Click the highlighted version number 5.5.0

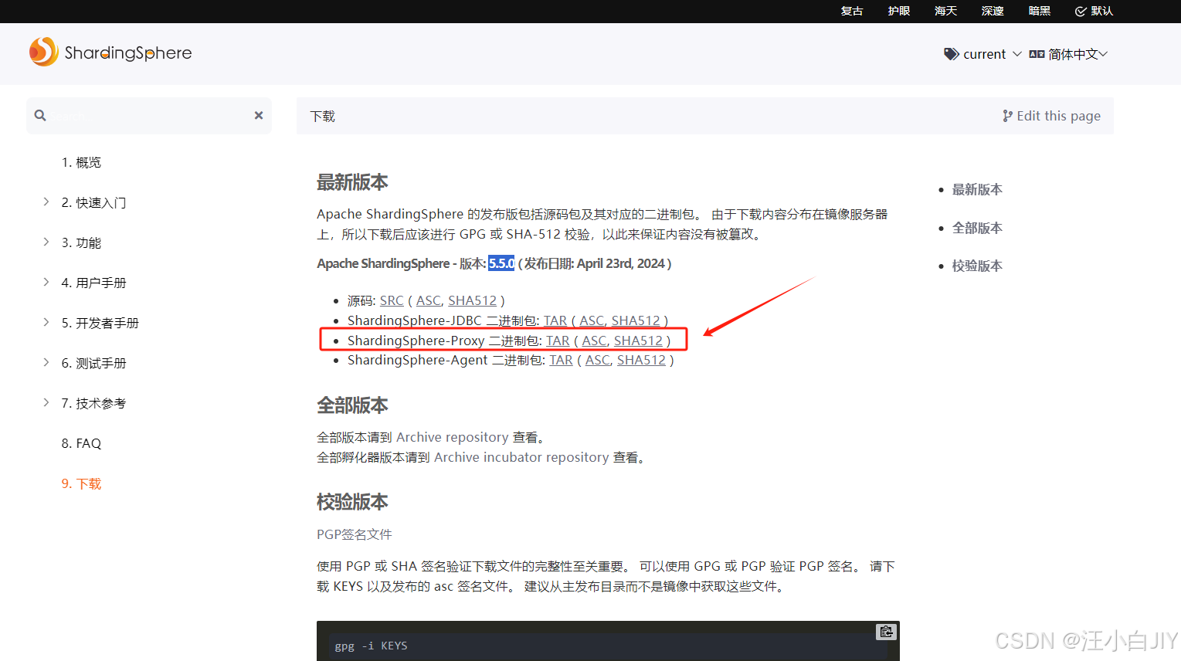pyautogui.click(x=501, y=263)
